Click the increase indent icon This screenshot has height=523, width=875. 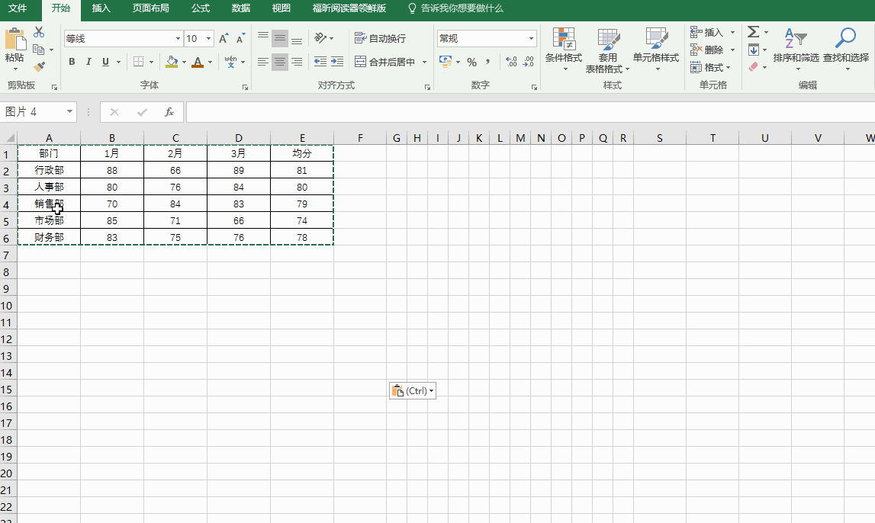336,62
